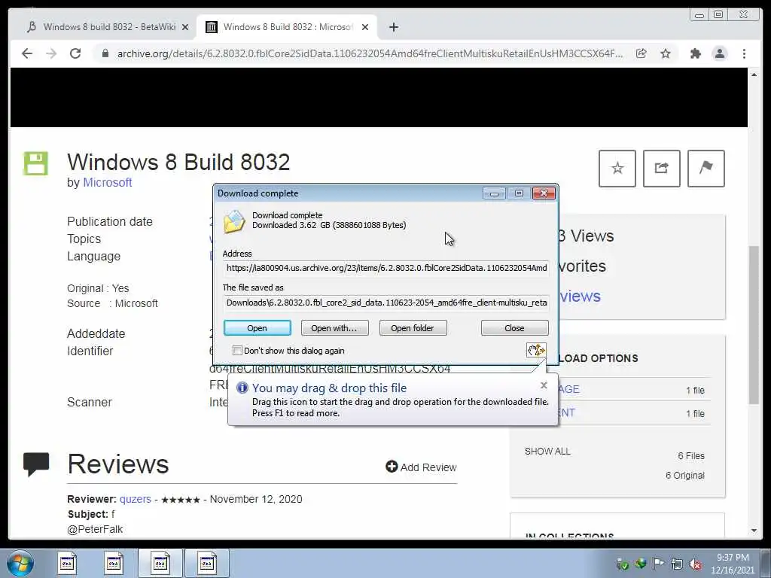Open the Chrome three-dot menu
Image resolution: width=771 pixels, height=578 pixels.
(x=744, y=53)
